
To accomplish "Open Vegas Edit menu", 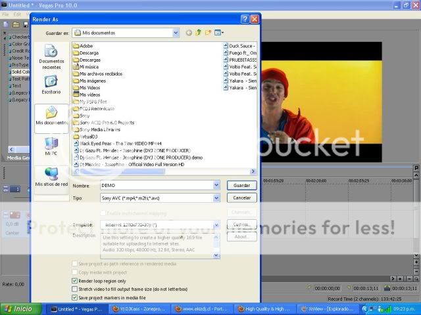I will pyautogui.click(x=17, y=14).
